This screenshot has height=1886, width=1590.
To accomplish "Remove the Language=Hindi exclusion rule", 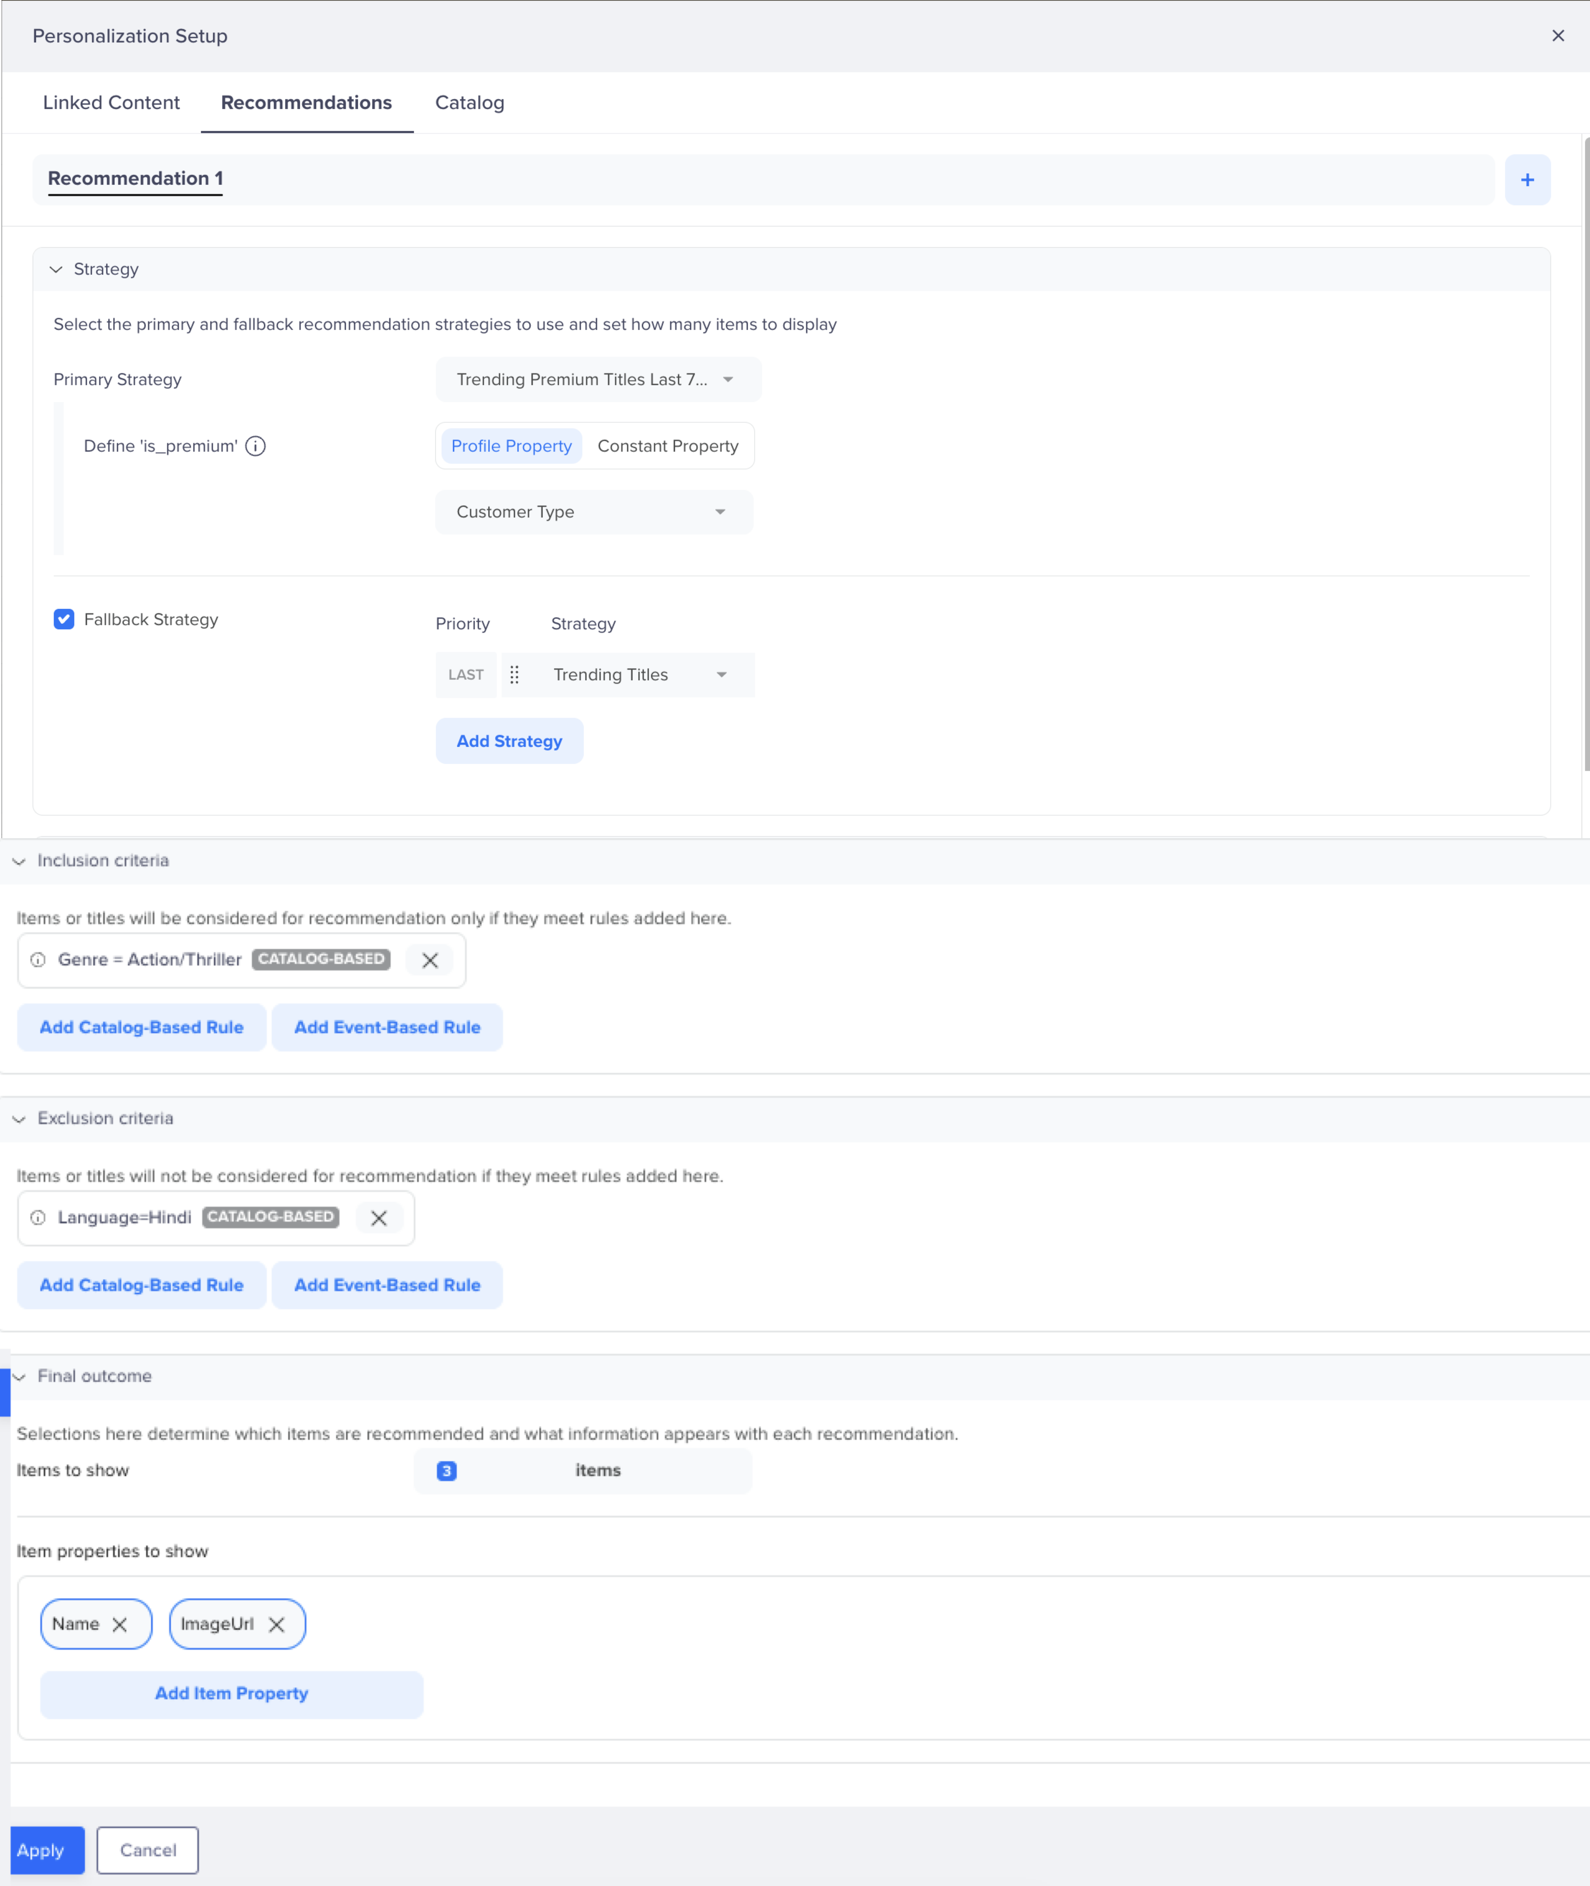I will (x=379, y=1218).
